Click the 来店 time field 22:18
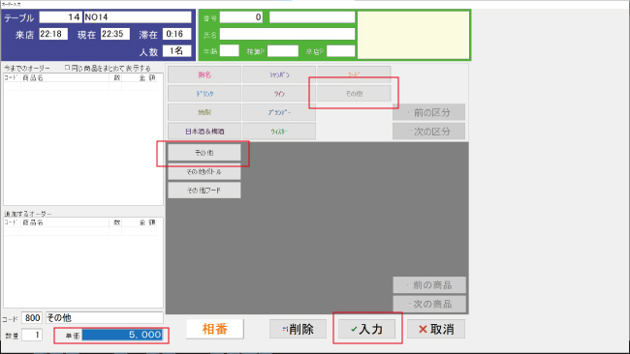The width and height of the screenshot is (630, 354). click(53, 34)
